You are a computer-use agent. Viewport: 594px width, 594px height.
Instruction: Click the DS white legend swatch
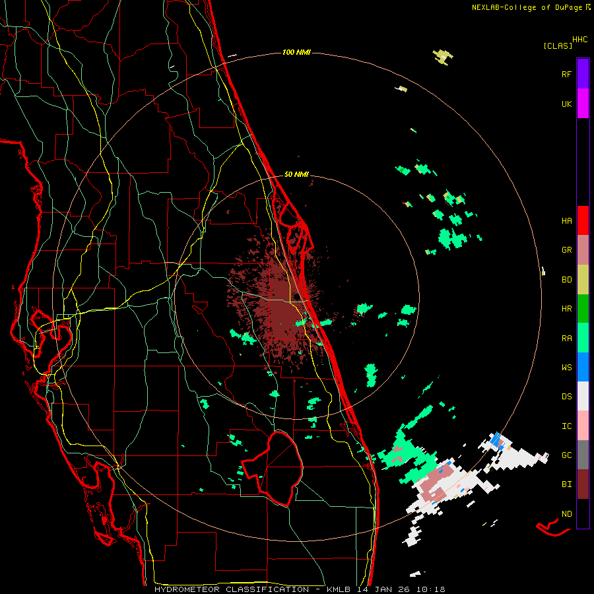(x=583, y=396)
